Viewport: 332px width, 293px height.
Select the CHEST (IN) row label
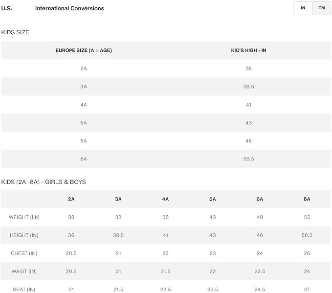[x=24, y=253]
